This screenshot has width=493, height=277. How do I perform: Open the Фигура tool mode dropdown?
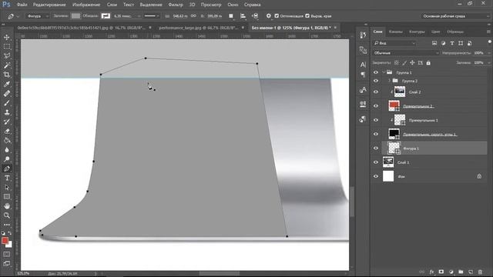point(37,16)
